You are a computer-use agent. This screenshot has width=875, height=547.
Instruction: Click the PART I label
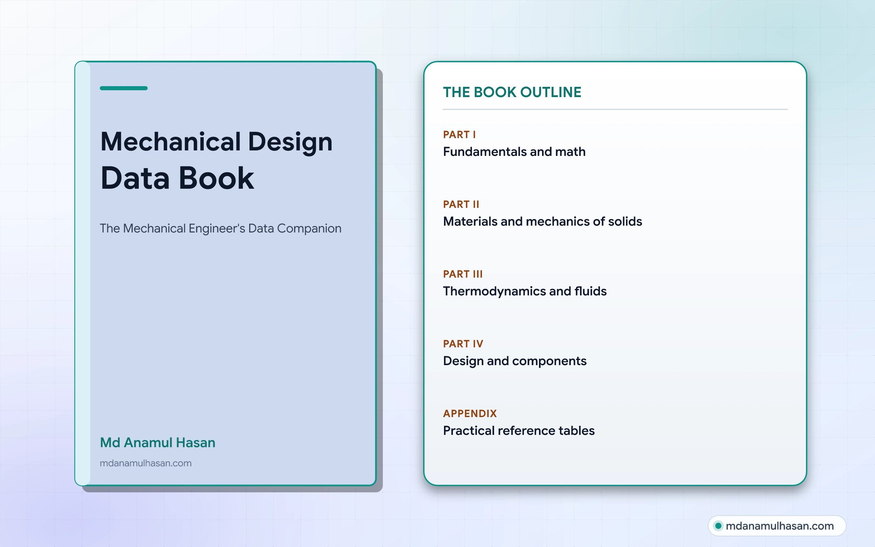(459, 135)
